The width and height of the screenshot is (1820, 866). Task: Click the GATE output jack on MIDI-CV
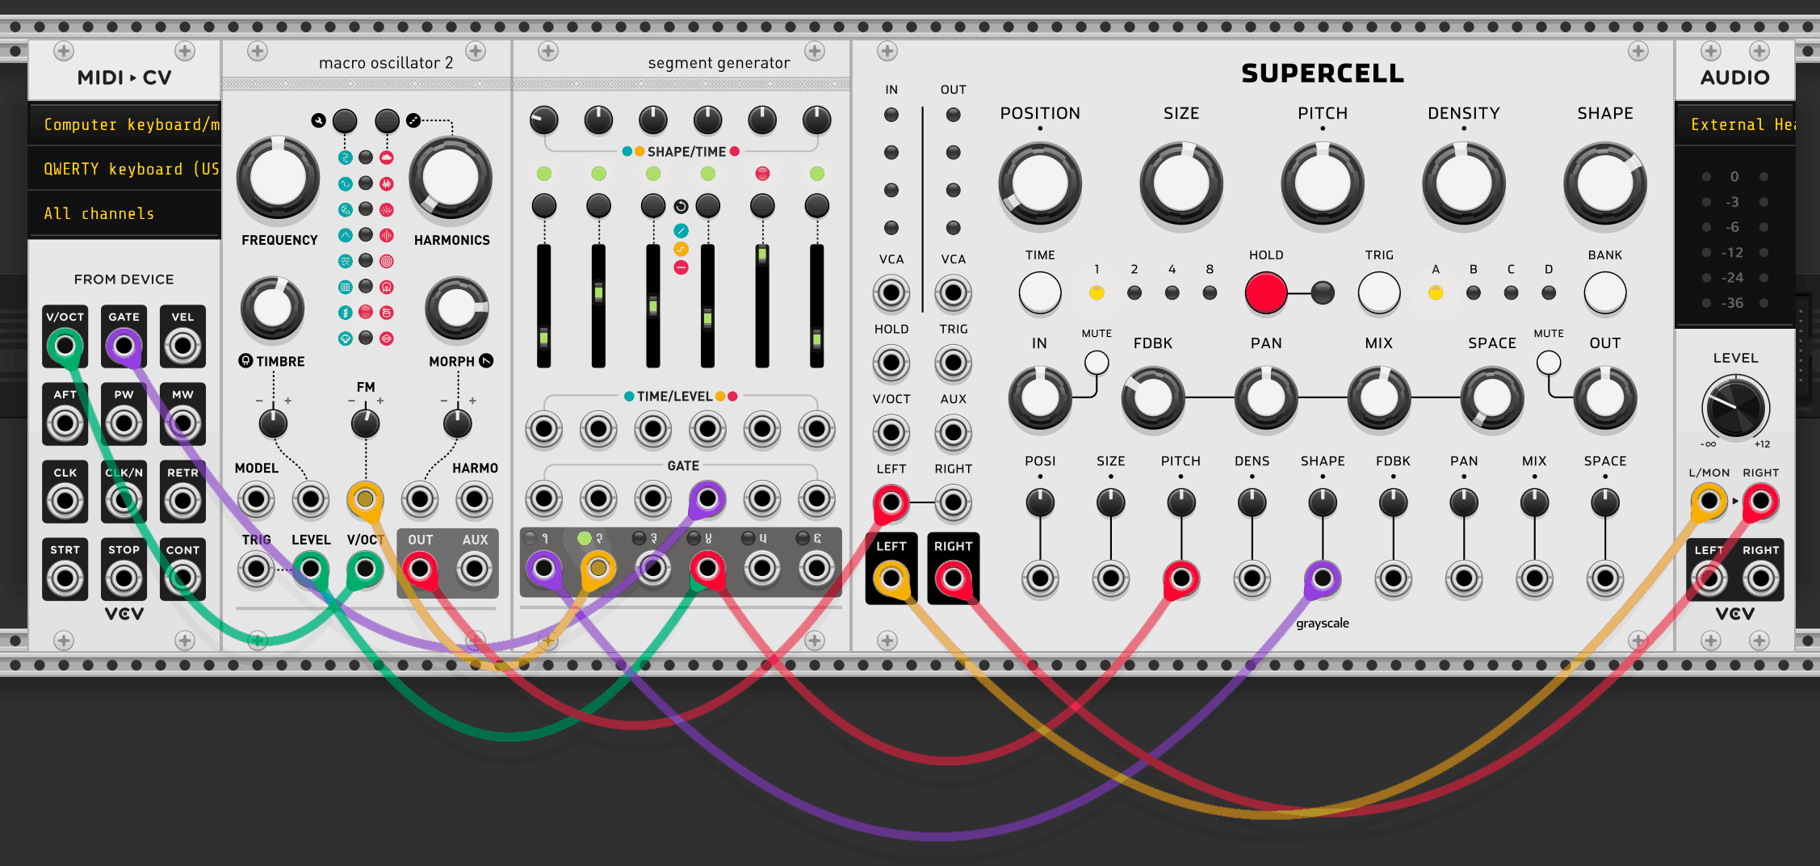tap(124, 347)
